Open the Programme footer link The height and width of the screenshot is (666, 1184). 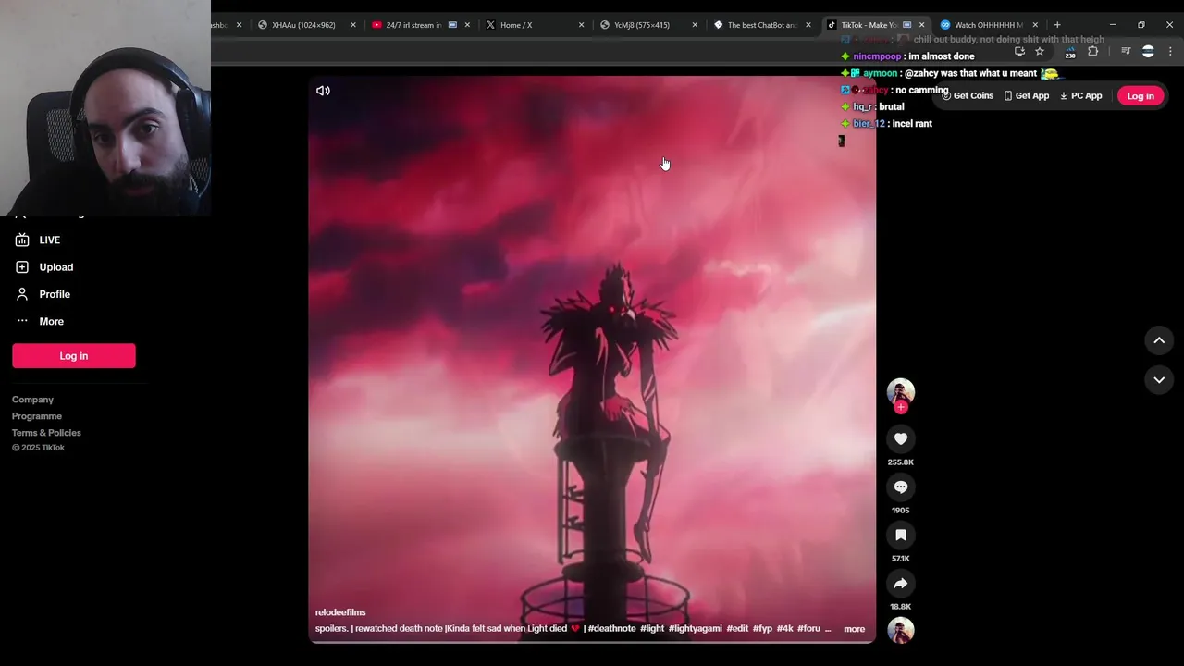37,416
